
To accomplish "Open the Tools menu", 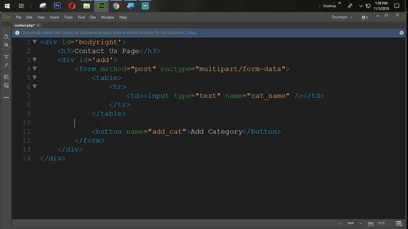I will 68,17.
